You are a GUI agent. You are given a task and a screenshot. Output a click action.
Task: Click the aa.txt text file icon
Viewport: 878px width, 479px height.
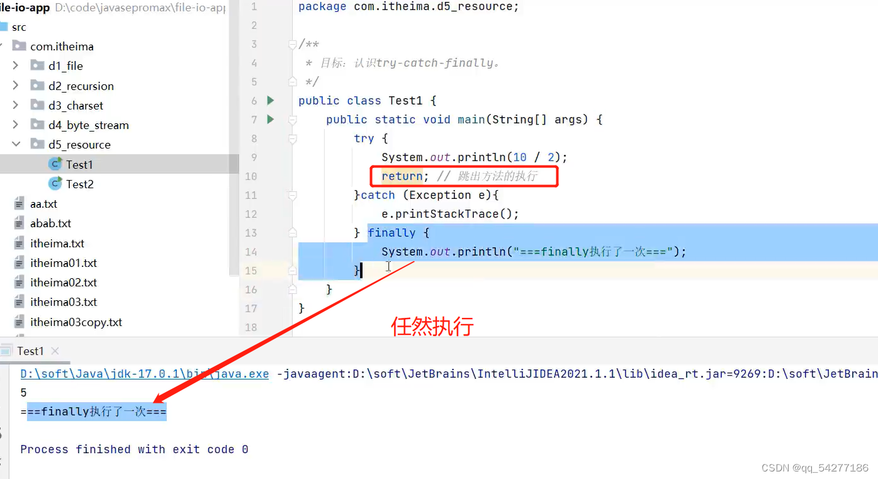[x=19, y=204]
